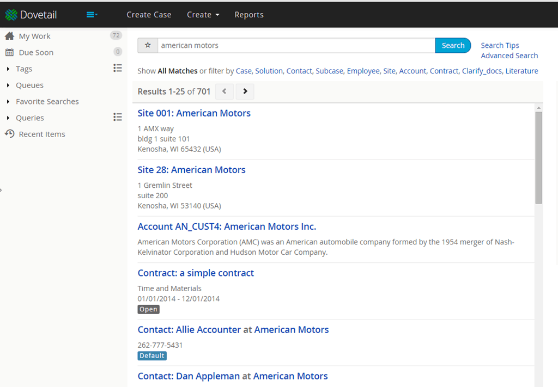
Task: Open the Create dropdown menu
Action: [203, 15]
